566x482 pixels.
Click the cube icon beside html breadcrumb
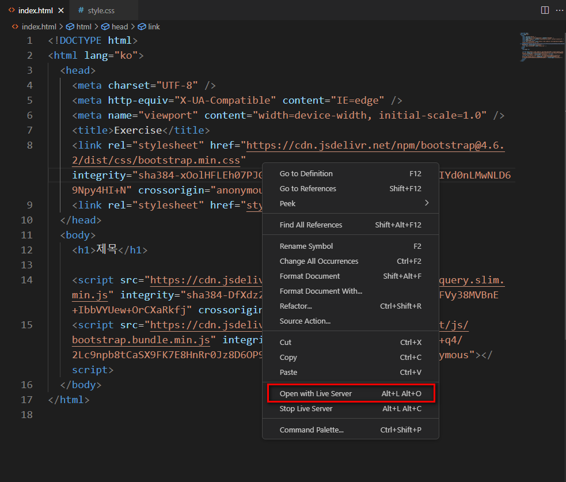(70, 26)
